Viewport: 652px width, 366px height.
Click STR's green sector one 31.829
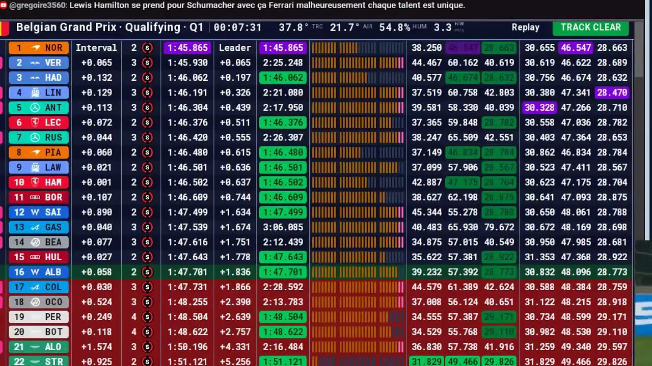426,361
